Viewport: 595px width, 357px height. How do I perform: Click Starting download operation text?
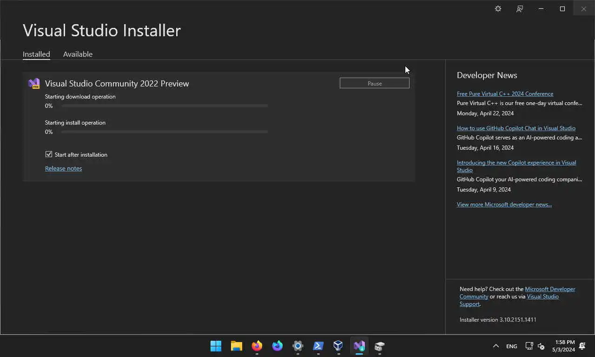[x=80, y=97]
